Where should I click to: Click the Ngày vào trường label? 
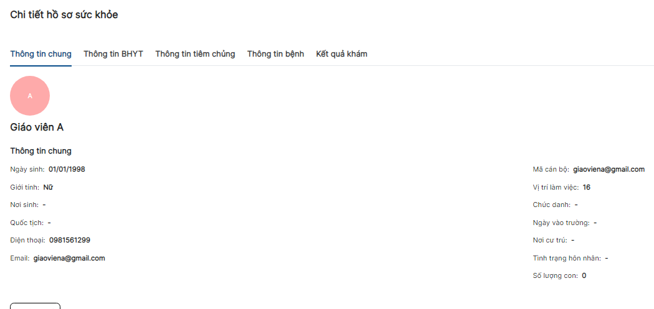click(x=561, y=223)
